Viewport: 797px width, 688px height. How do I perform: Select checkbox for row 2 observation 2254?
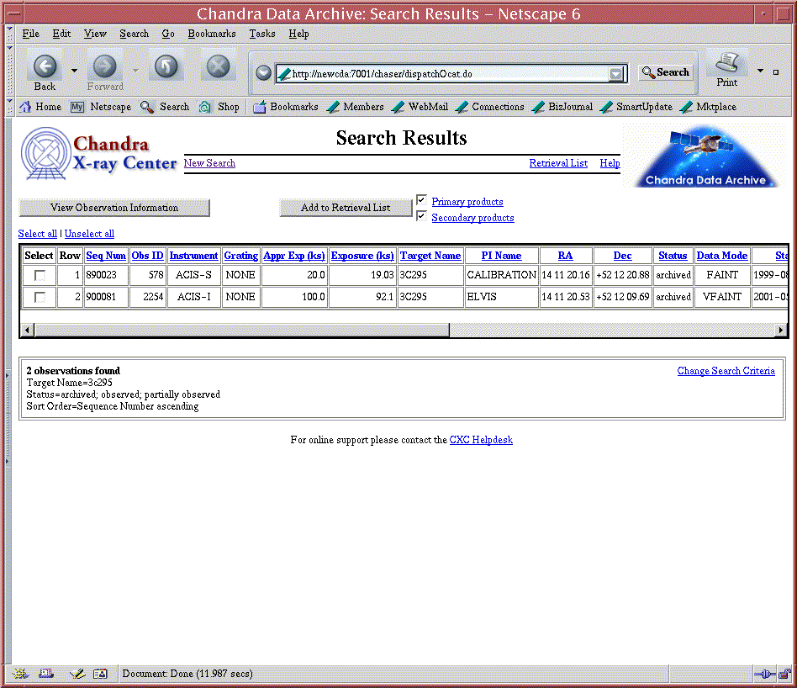pos(40,297)
